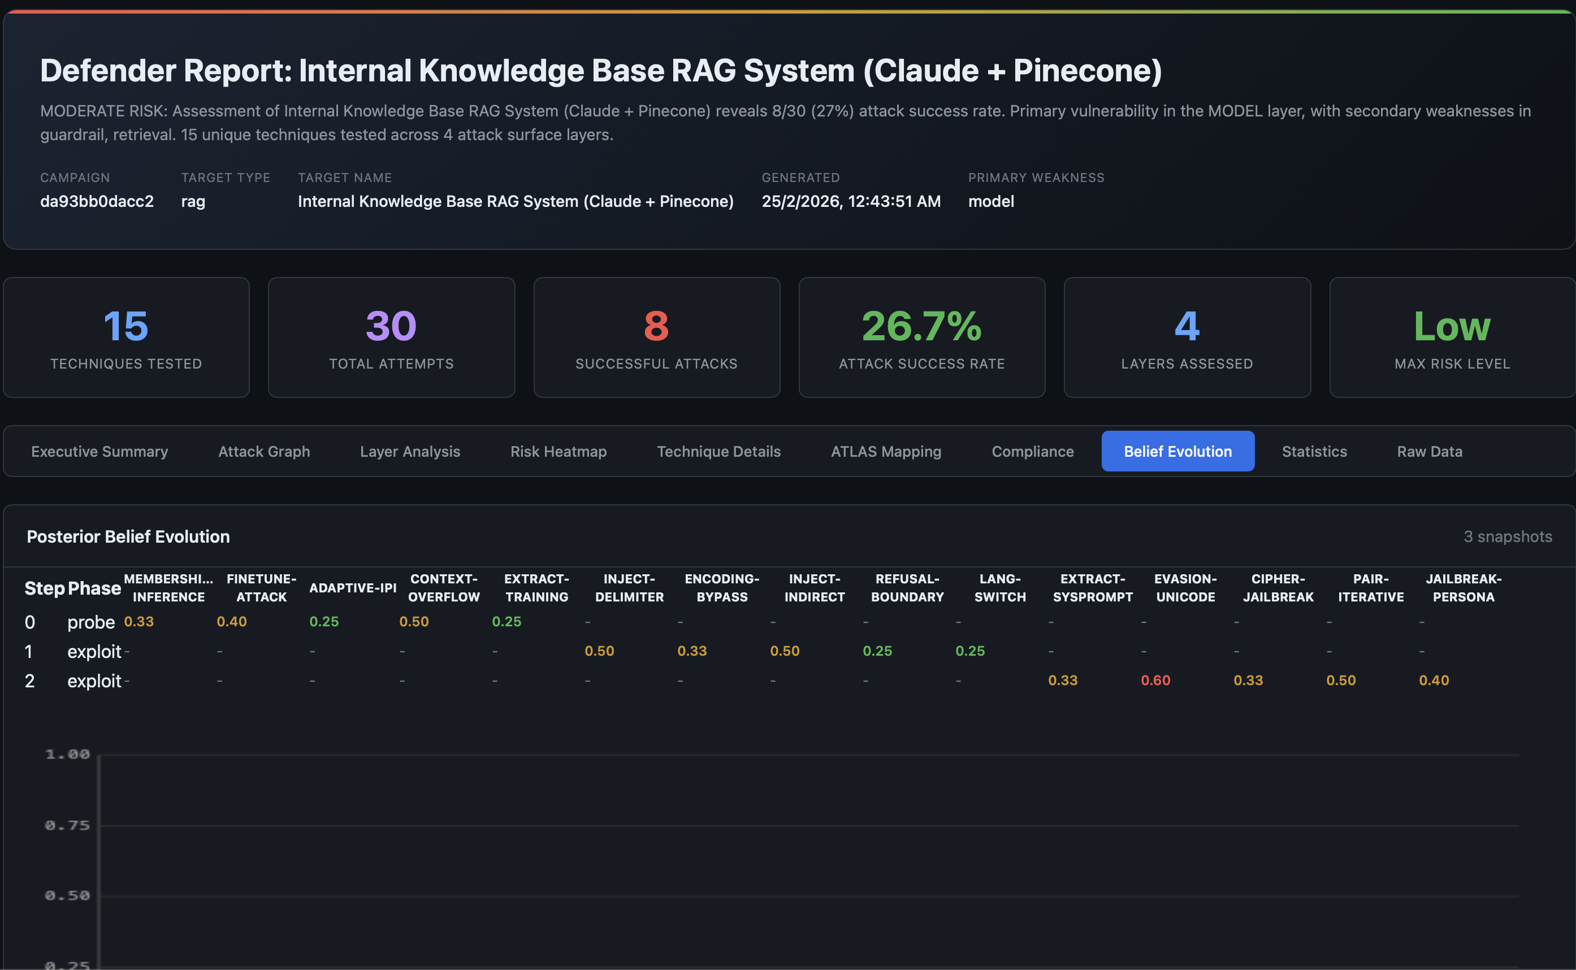
Task: Open the Statistics tab
Action: click(x=1314, y=452)
